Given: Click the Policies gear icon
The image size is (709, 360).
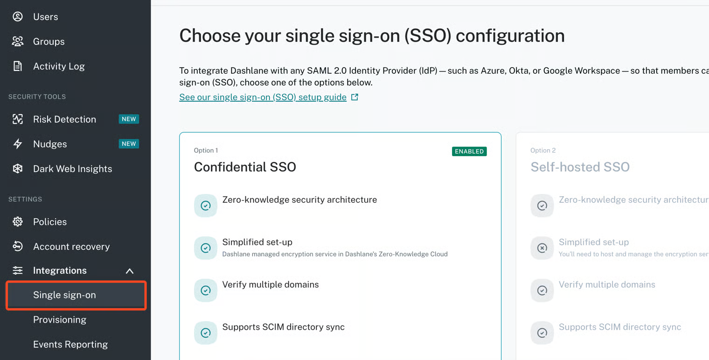Looking at the screenshot, I should pyautogui.click(x=18, y=222).
